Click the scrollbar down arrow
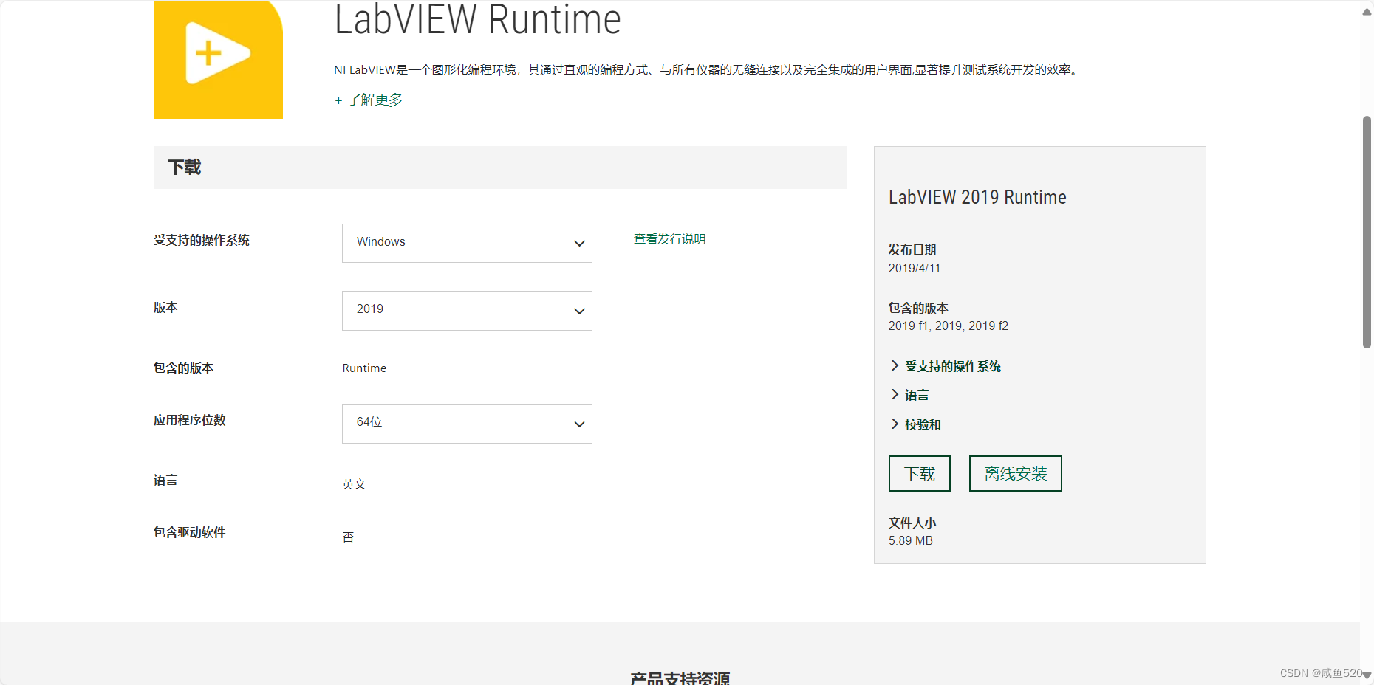The width and height of the screenshot is (1374, 685). click(x=1367, y=675)
